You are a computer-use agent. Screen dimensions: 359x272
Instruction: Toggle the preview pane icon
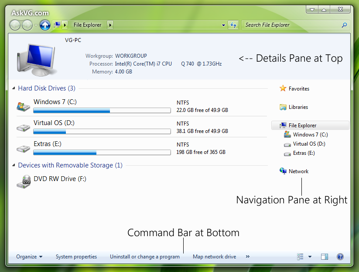(x=324, y=257)
